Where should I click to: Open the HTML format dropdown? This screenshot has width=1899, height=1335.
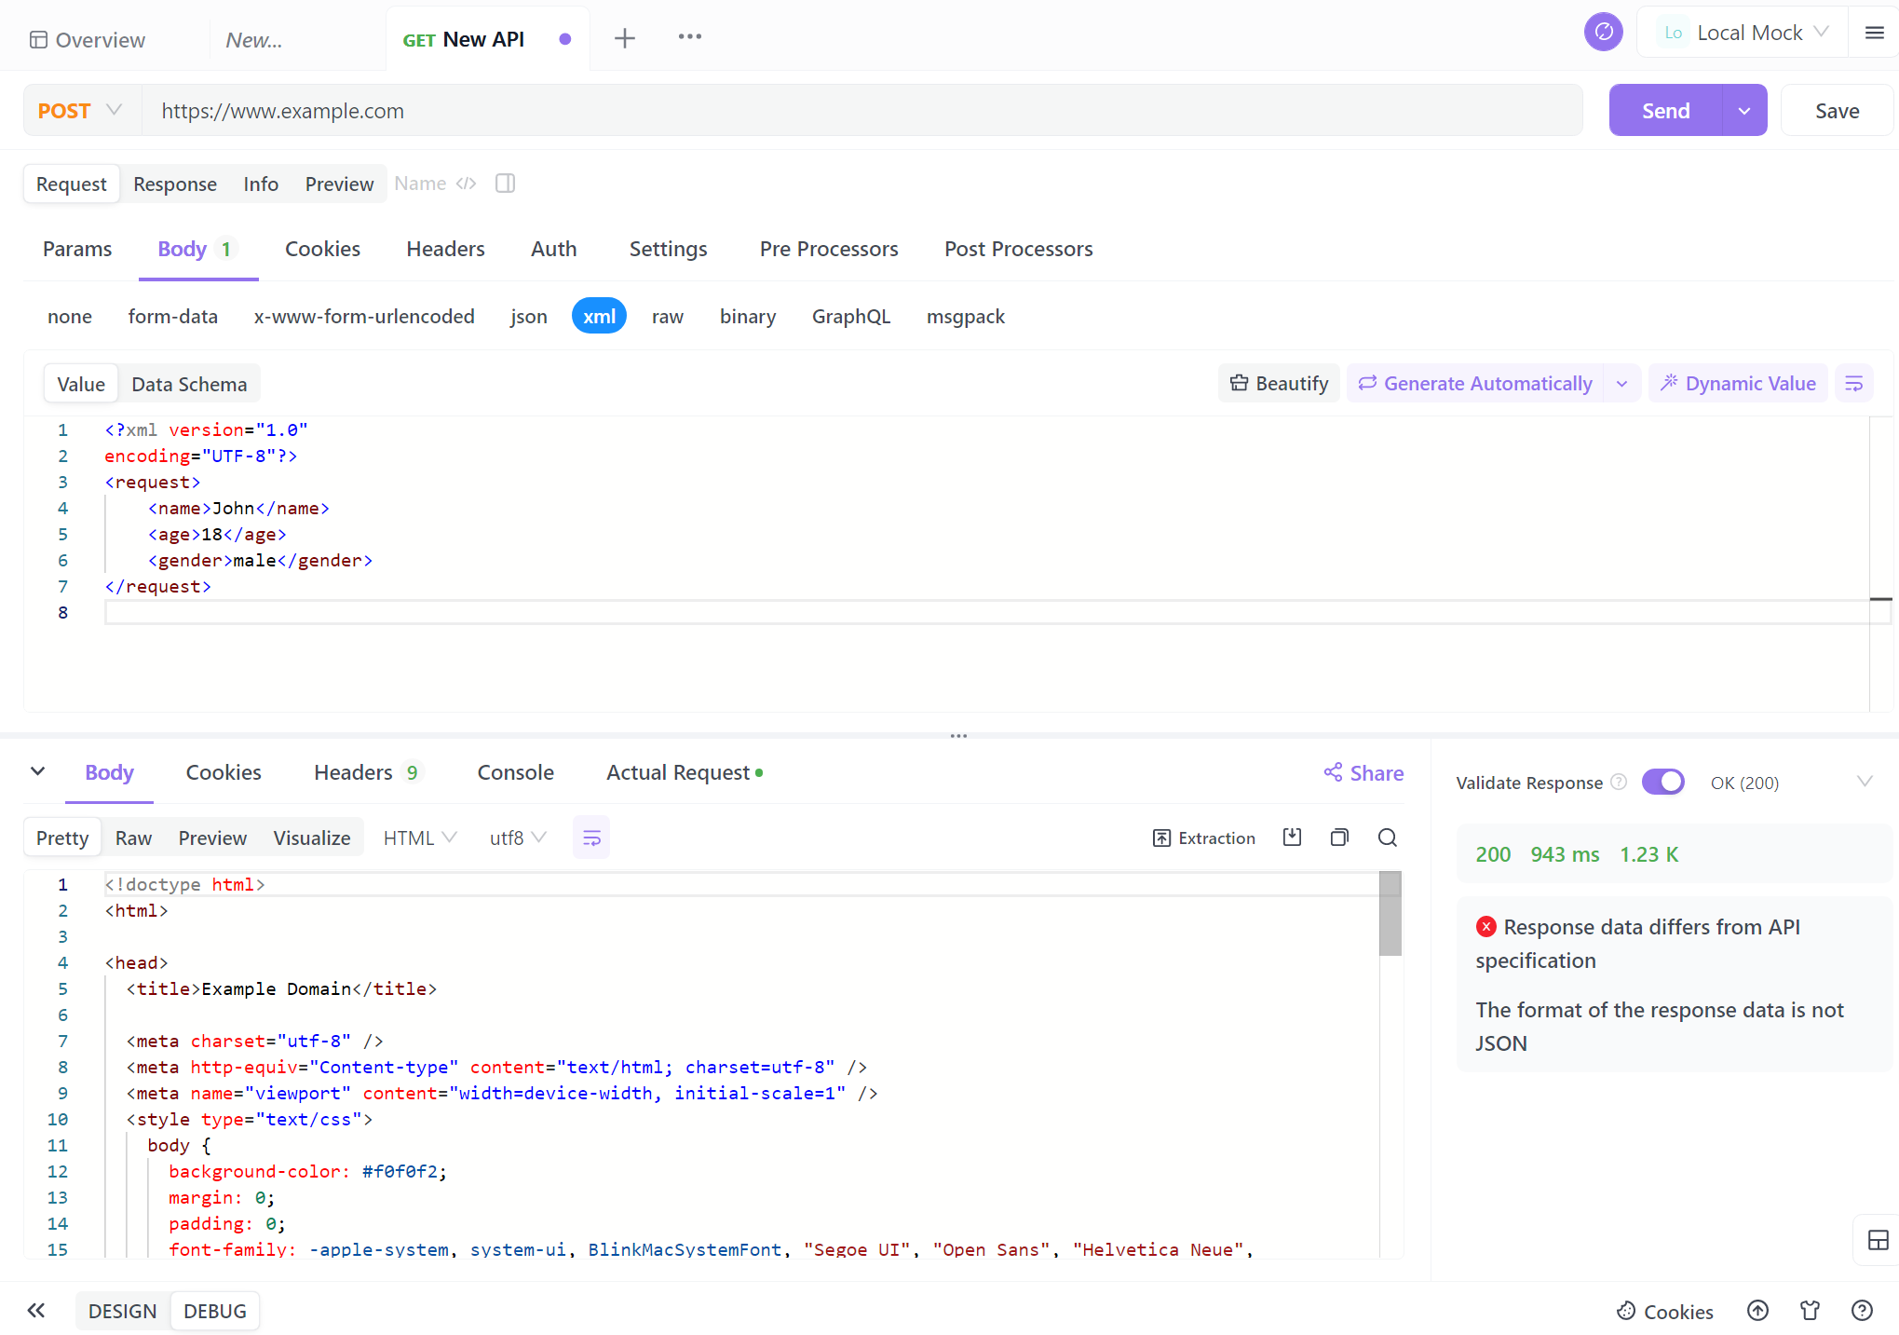click(x=420, y=838)
